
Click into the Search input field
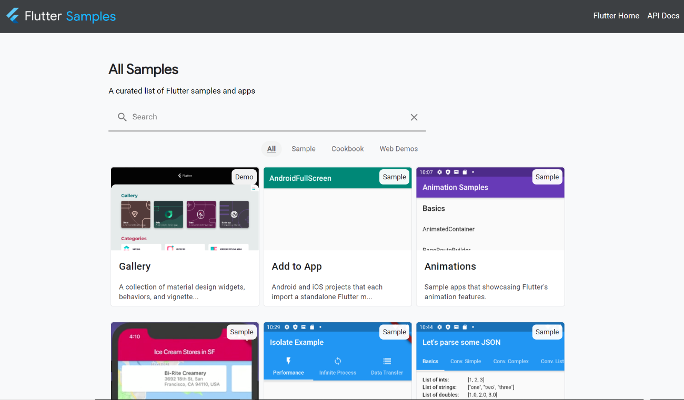(x=267, y=117)
